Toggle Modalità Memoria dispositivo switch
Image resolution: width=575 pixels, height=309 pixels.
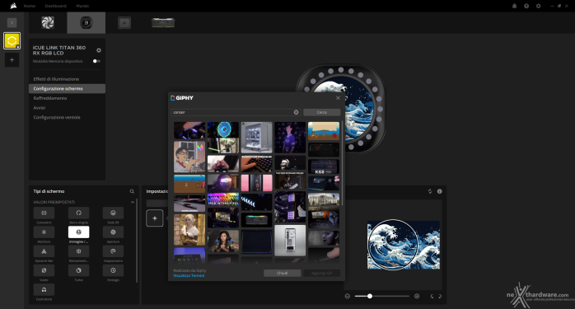96,61
